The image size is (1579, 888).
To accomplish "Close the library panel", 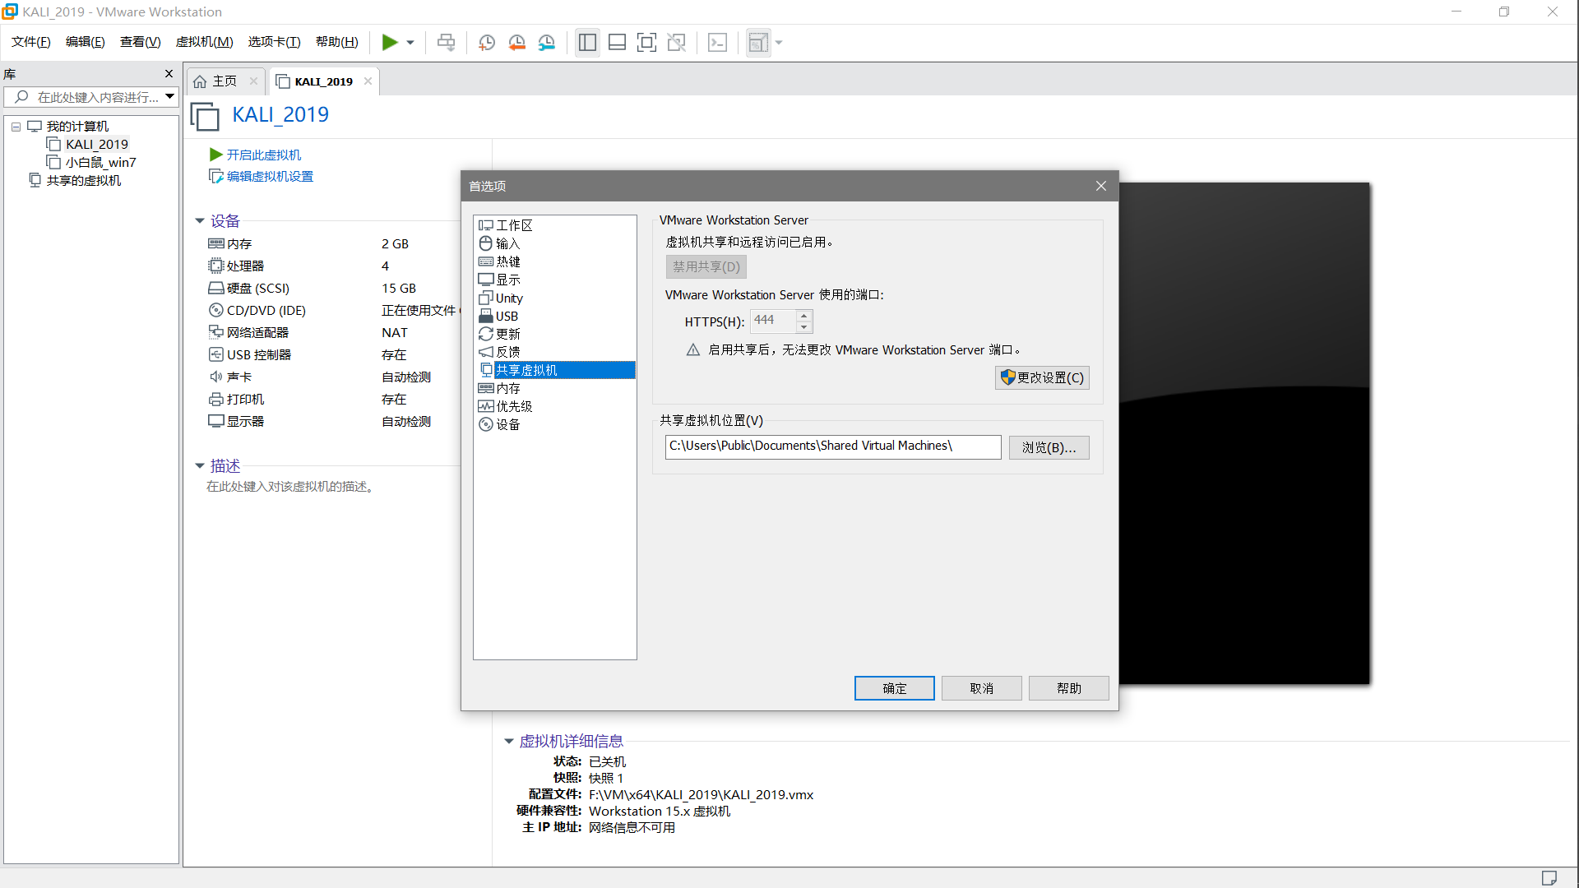I will (169, 74).
